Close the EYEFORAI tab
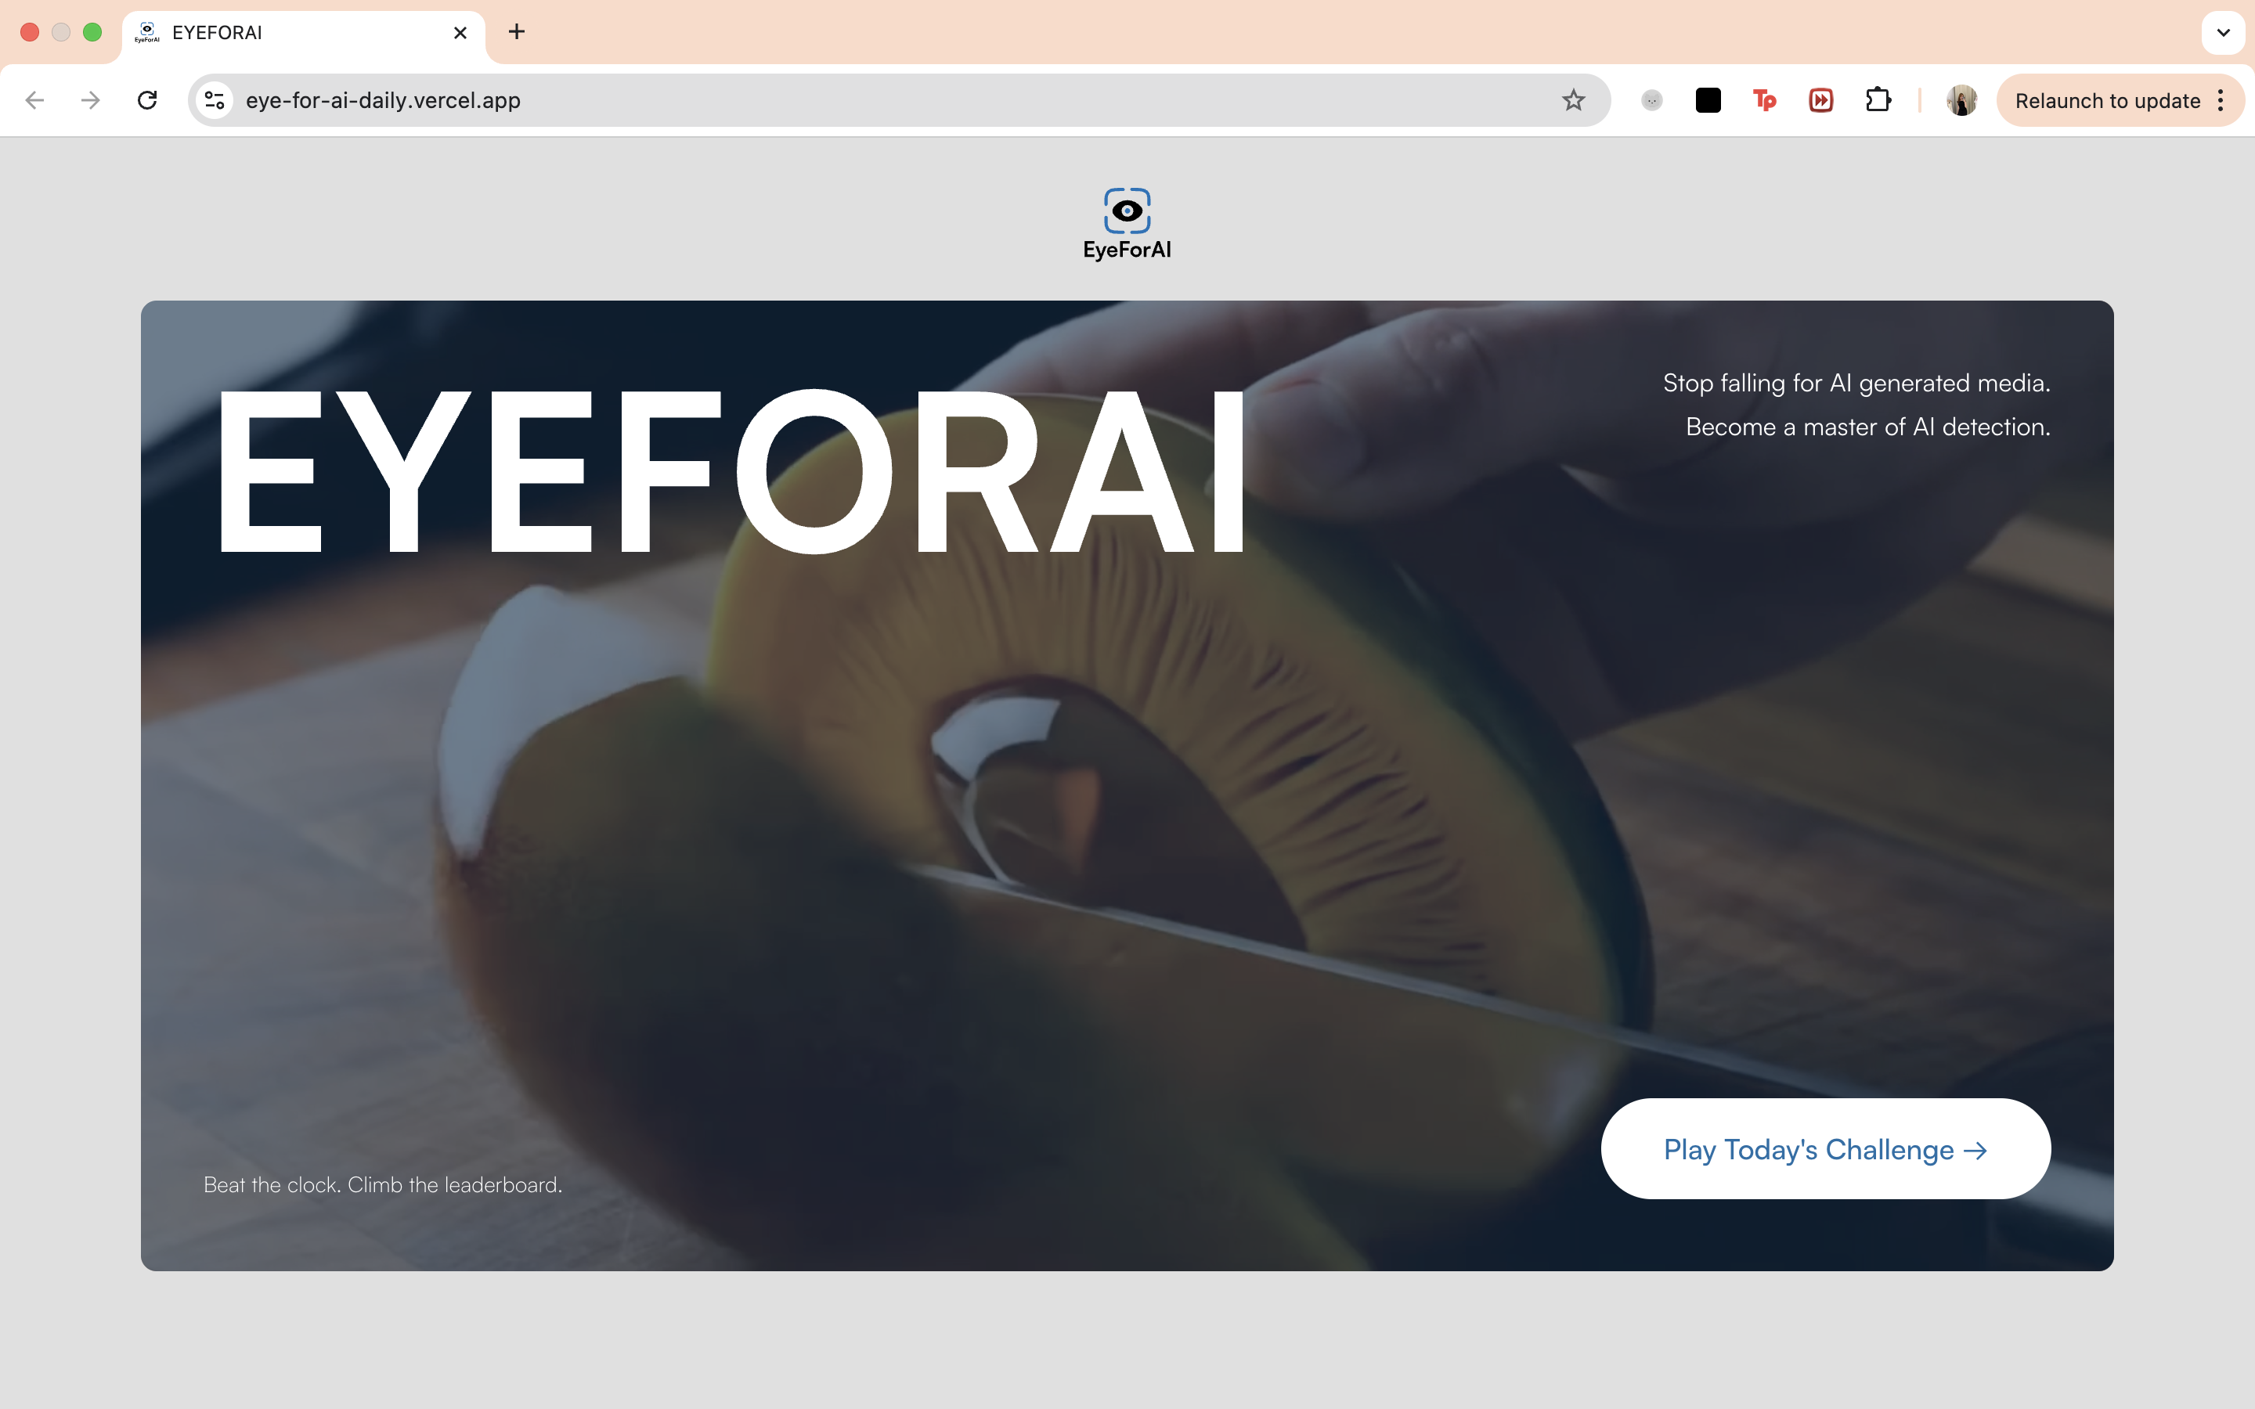This screenshot has height=1409, width=2255. pyautogui.click(x=460, y=33)
